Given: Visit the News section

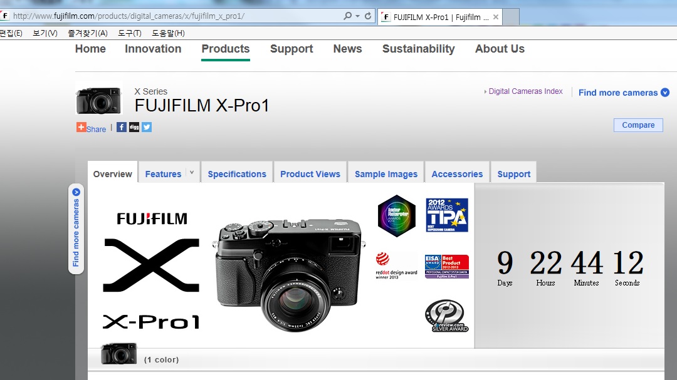Looking at the screenshot, I should 347,49.
